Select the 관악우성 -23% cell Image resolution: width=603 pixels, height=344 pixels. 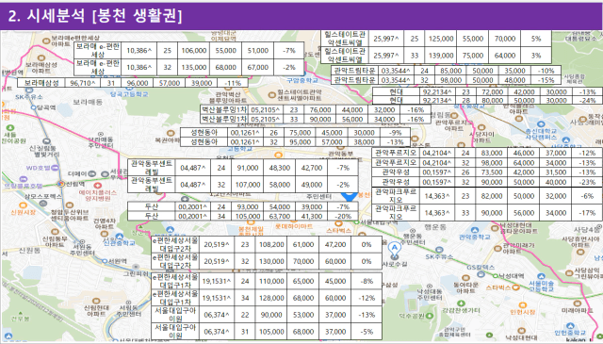pos(587,182)
